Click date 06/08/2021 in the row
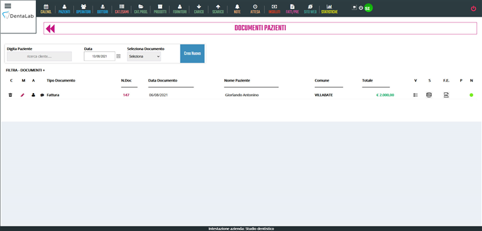482x231 pixels. pos(158,95)
